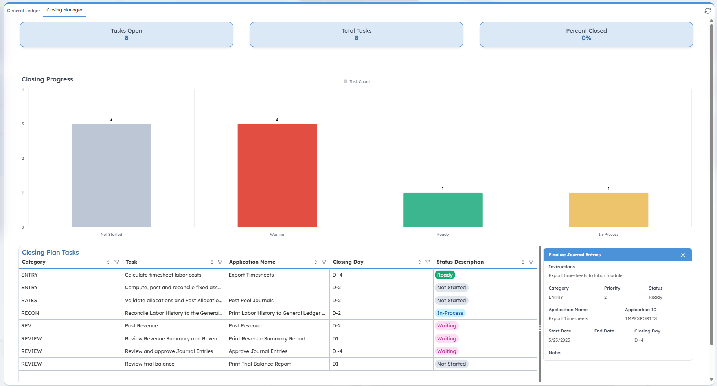Click the Tasks Open count link
The height and width of the screenshot is (386, 717).
click(x=127, y=38)
